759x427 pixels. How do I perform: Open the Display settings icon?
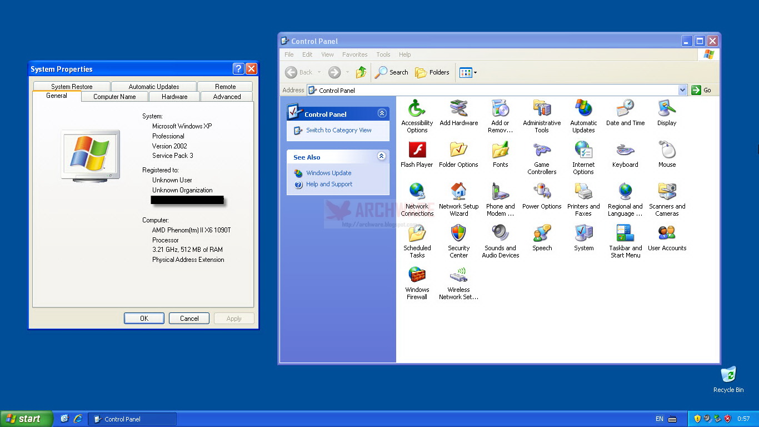pos(667,112)
